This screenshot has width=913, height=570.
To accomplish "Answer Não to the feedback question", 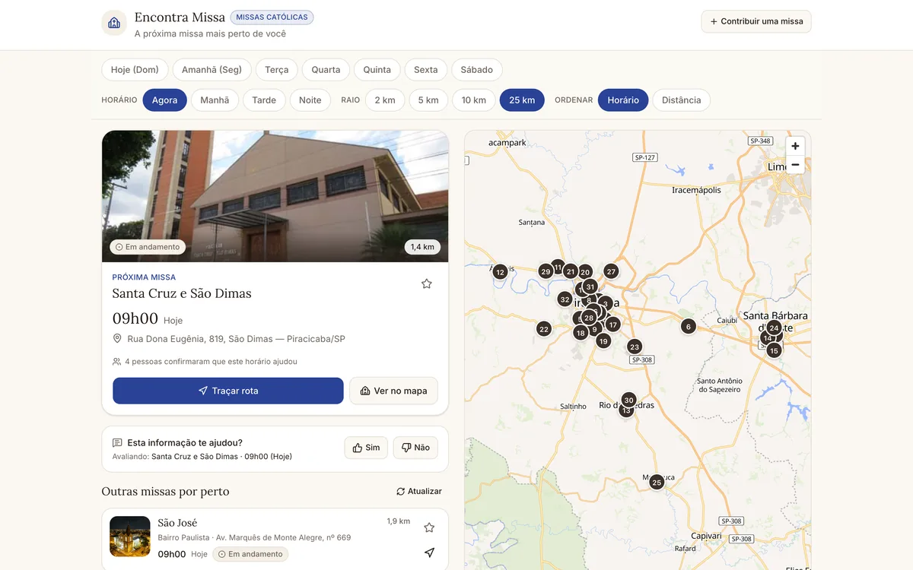I will point(415,448).
